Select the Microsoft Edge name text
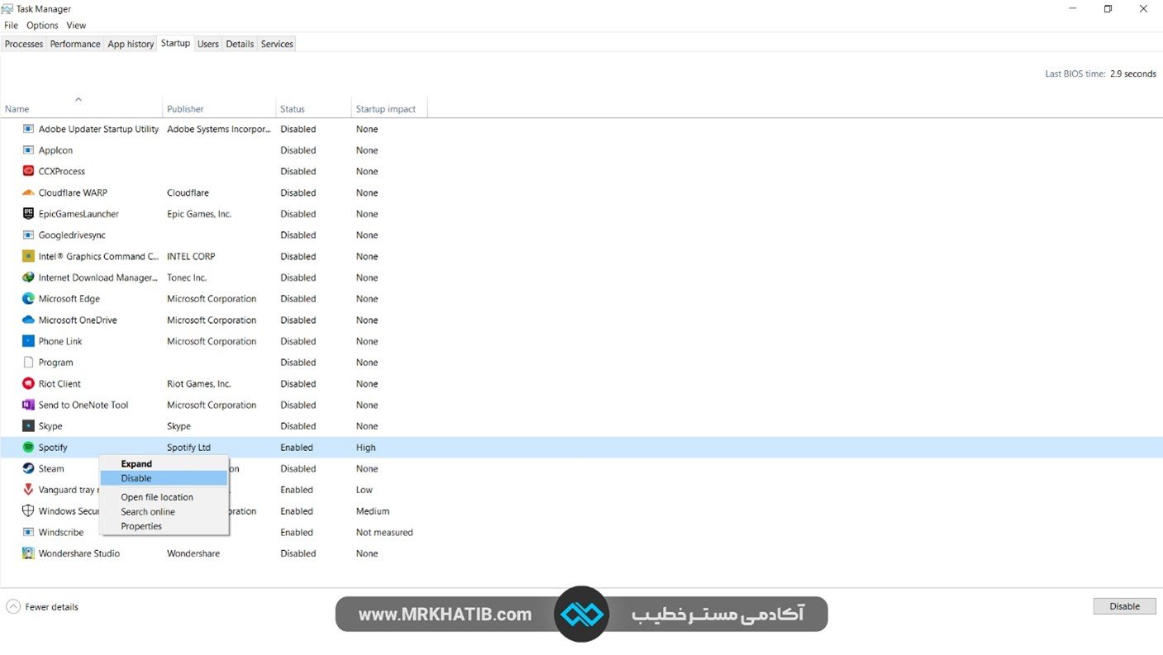 pos(69,299)
